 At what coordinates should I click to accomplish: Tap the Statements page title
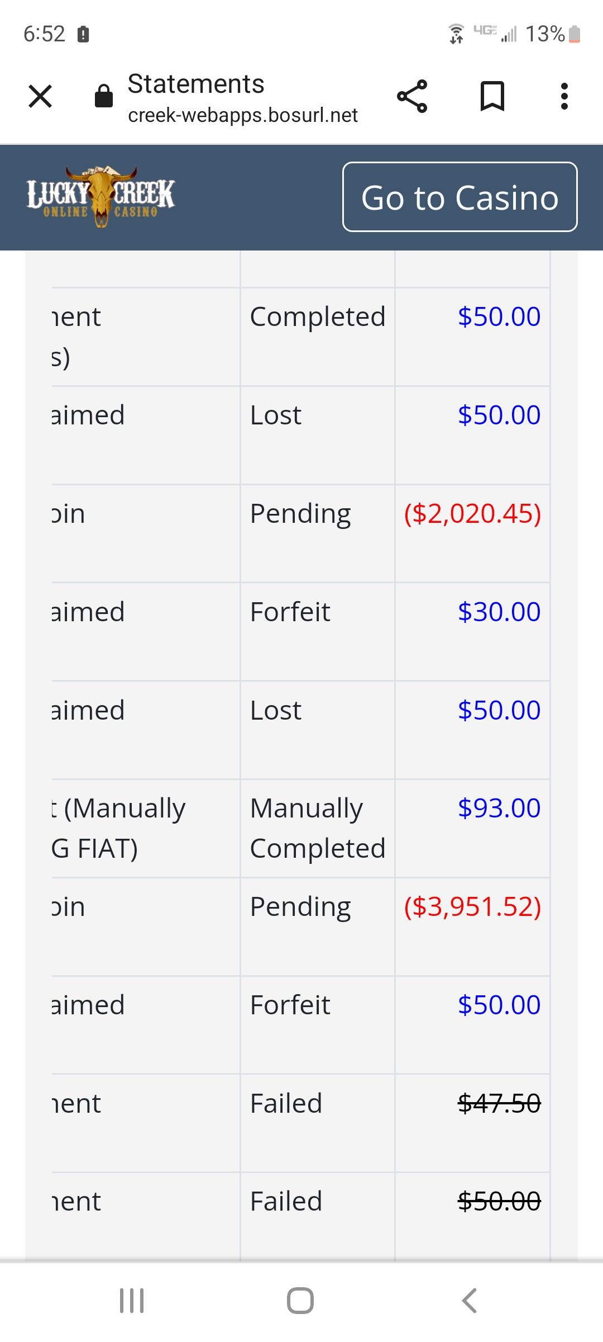pos(196,84)
